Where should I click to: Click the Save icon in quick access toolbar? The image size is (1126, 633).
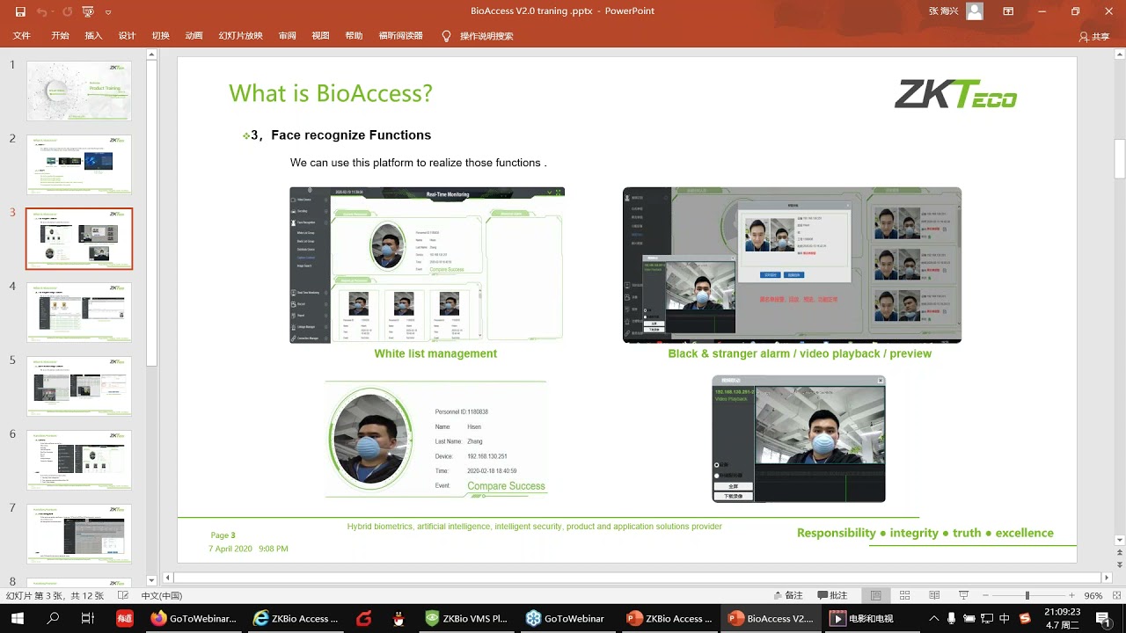(20, 11)
